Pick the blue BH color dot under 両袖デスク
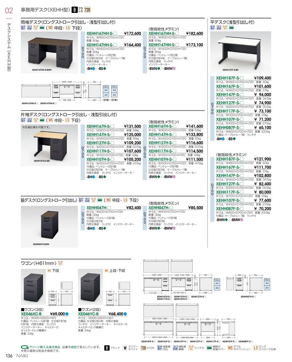Screen dimensions: 292x362 coord(94,69)
